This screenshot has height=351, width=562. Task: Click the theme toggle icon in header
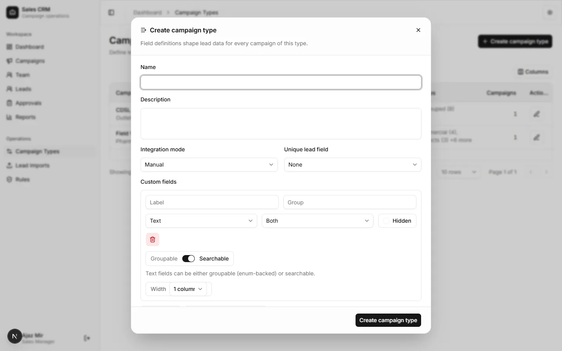click(x=550, y=12)
